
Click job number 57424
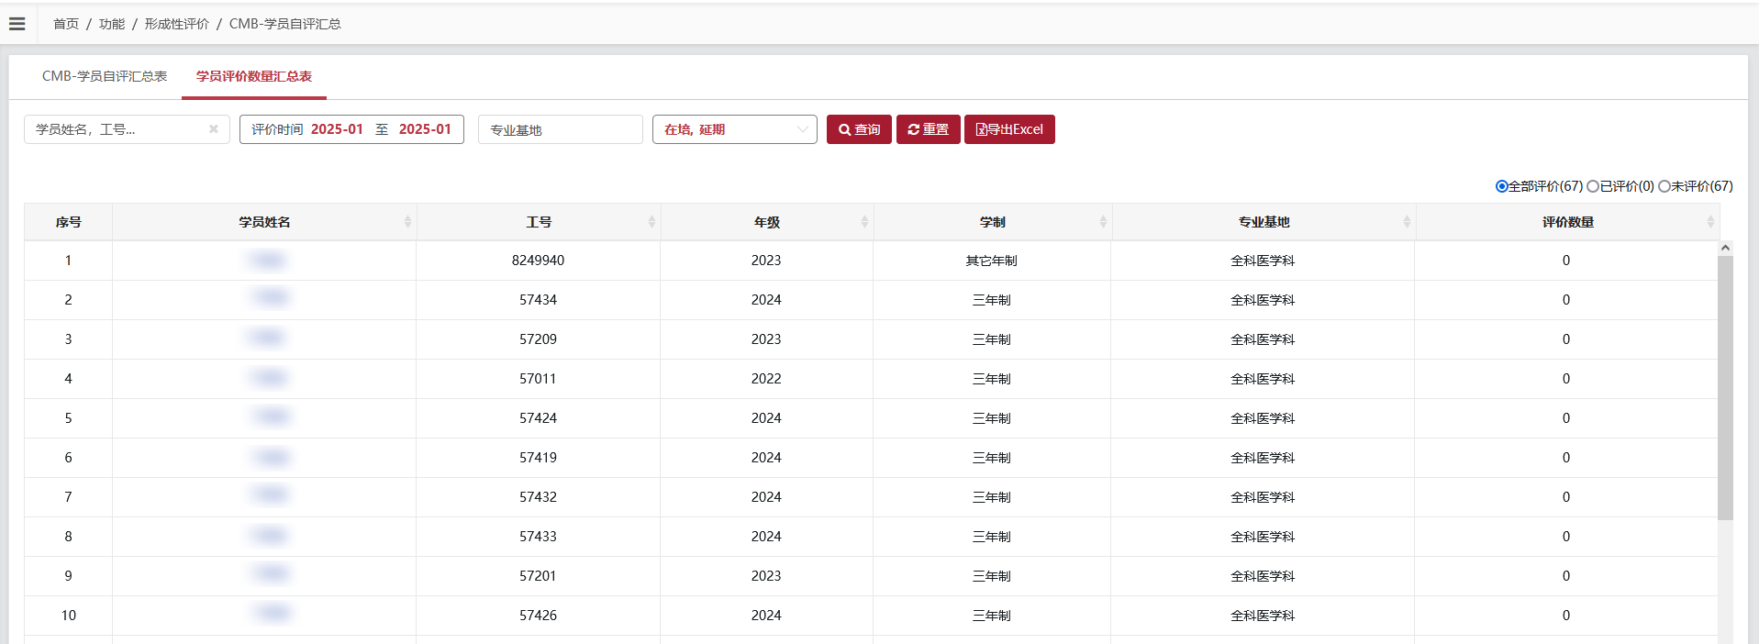pos(538,418)
